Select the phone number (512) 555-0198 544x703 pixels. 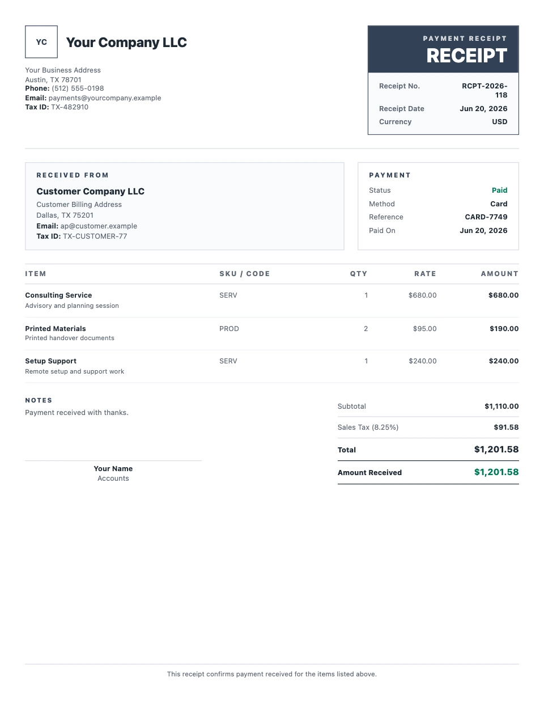pyautogui.click(x=78, y=88)
